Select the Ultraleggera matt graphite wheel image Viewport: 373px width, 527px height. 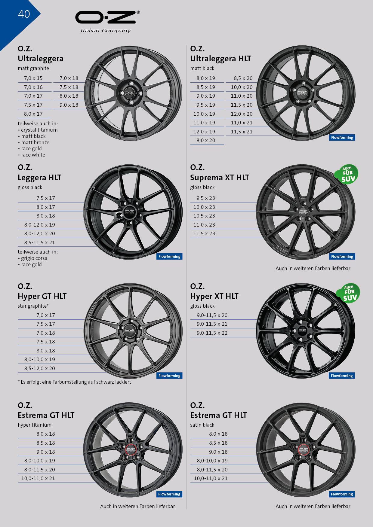click(133, 93)
